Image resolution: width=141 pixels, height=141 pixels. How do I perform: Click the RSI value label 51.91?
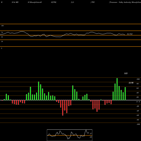(x=130, y=34)
